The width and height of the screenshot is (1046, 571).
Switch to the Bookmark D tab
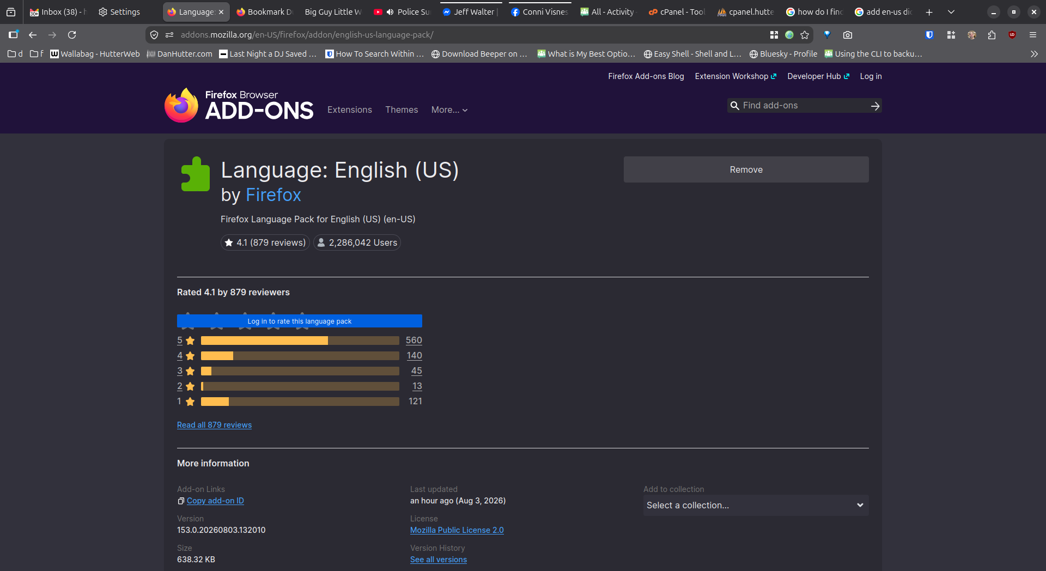click(x=265, y=12)
